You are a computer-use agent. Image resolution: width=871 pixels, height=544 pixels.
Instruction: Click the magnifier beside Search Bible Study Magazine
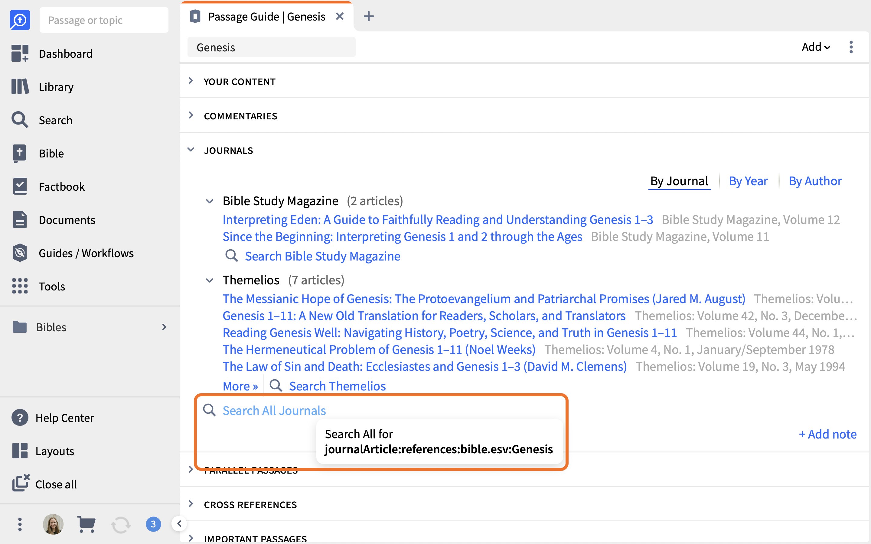[x=231, y=256]
